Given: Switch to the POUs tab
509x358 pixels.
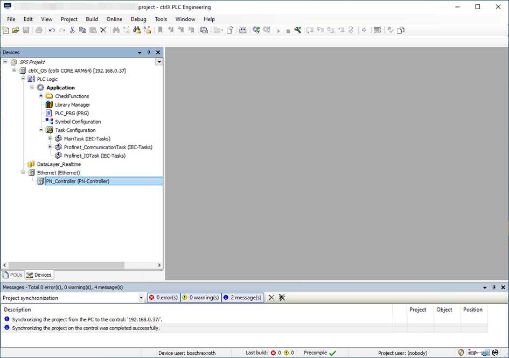Looking at the screenshot, I should (13, 275).
